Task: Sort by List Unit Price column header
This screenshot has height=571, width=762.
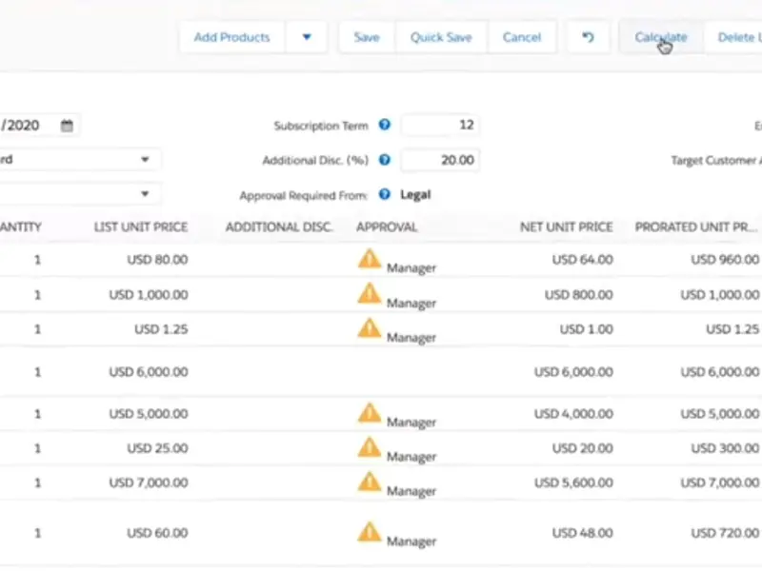Action: [x=140, y=227]
